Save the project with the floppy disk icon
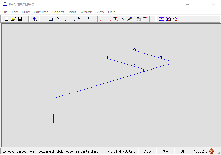Screen dimensions: 221x155 click(x=20, y=19)
